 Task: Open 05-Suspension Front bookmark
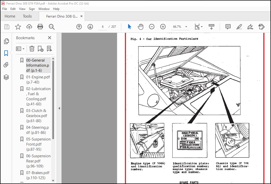(38, 144)
